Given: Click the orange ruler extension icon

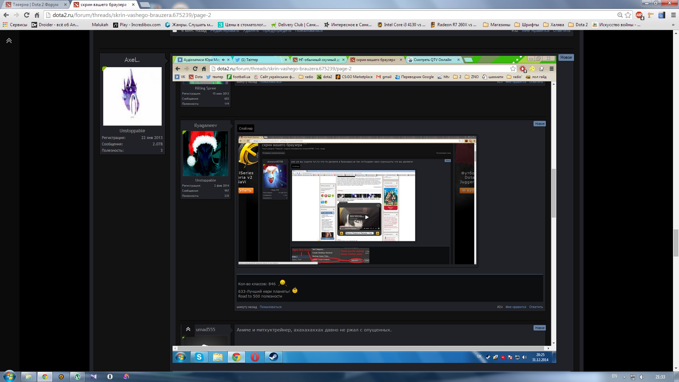Looking at the screenshot, I should point(650,15).
